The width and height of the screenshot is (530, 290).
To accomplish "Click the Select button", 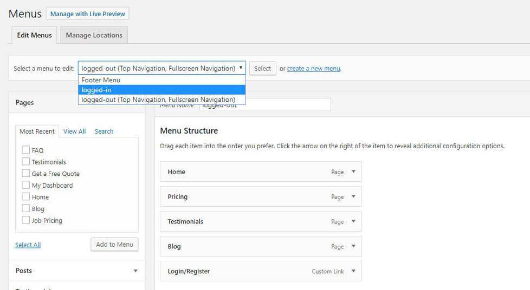I will 262,68.
